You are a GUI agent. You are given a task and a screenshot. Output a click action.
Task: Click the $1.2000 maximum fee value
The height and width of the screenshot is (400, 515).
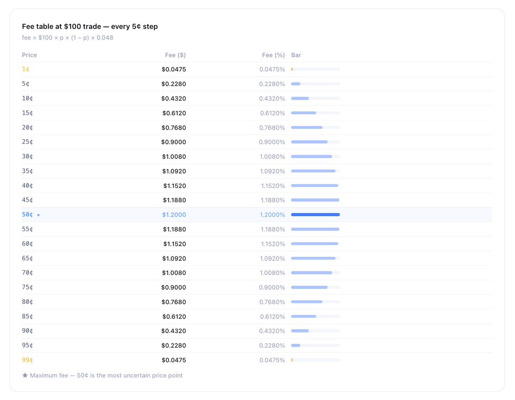click(x=174, y=215)
